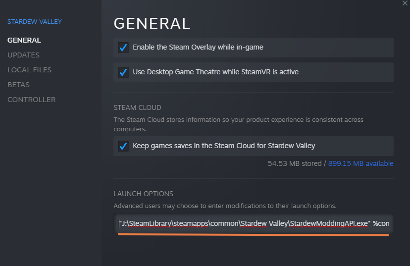Click the 'Advanced users may choose' description text
The height and width of the screenshot is (266, 410).
pos(225,206)
